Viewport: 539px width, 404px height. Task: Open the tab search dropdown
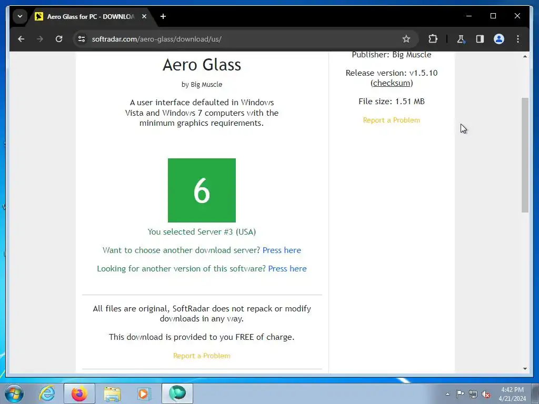(x=20, y=16)
